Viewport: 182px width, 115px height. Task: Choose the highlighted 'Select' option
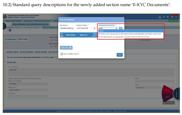[x=131, y=31]
